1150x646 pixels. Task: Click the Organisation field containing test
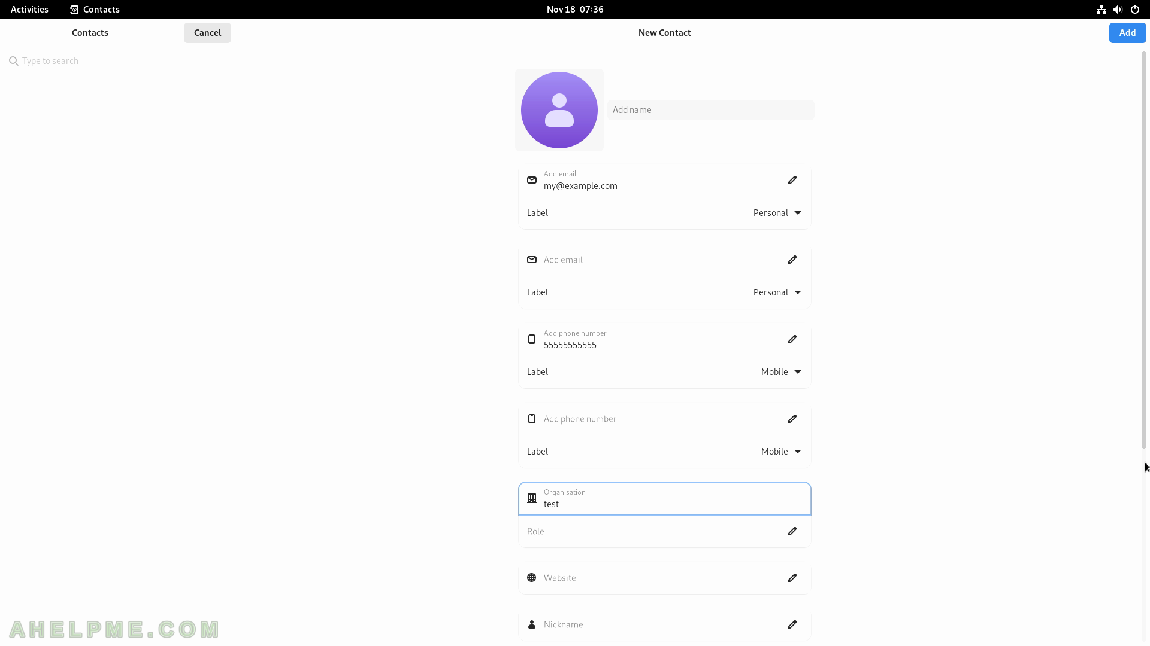tap(665, 498)
